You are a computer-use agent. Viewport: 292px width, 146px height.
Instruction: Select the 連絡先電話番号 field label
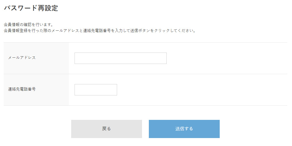coord(22,89)
